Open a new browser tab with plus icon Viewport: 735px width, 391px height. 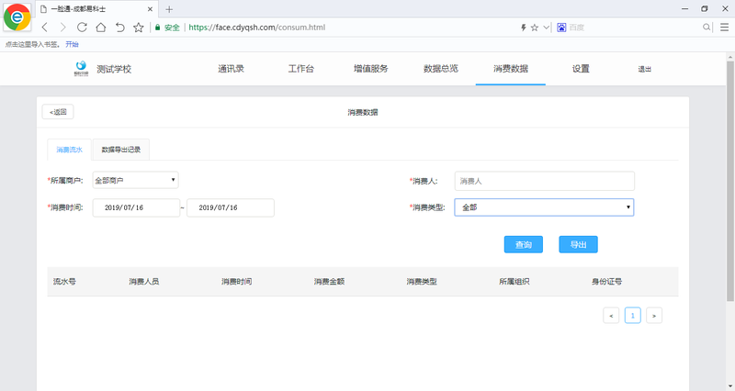point(169,8)
